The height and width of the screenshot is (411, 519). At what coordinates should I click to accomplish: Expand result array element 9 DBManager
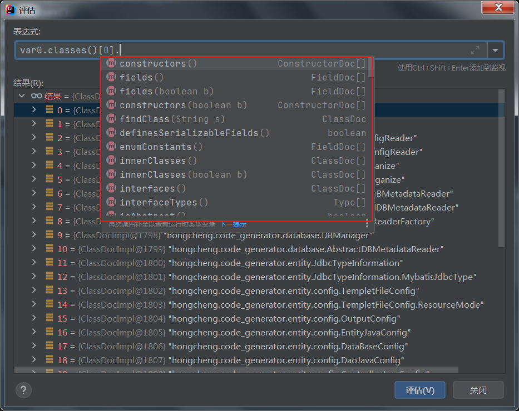click(34, 234)
